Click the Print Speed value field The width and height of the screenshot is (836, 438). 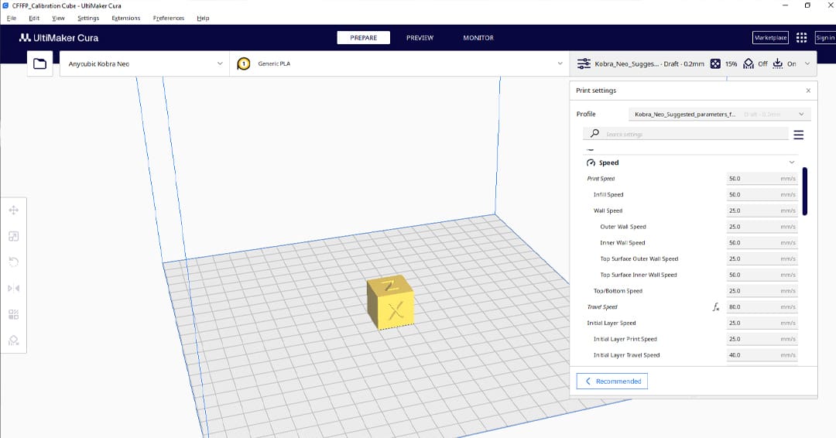762,179
